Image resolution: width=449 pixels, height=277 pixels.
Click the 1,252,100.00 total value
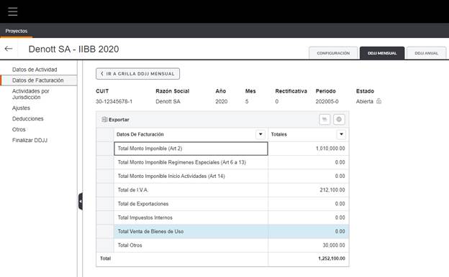point(332,258)
